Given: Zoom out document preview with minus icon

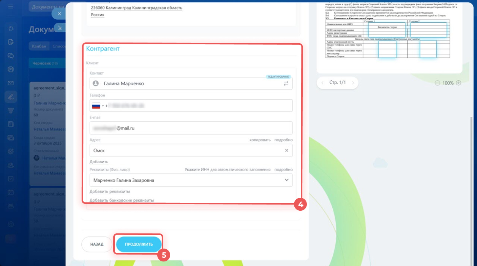Looking at the screenshot, I should (437, 83).
